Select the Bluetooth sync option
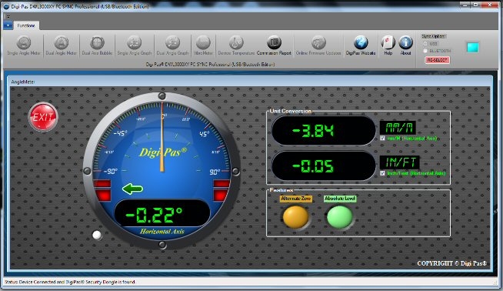The height and width of the screenshot is (291, 503). click(x=425, y=51)
